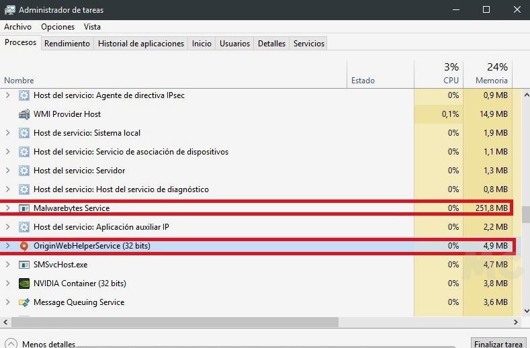This screenshot has width=530, height=348.
Task: Open the Archivo menu
Action: click(x=17, y=27)
